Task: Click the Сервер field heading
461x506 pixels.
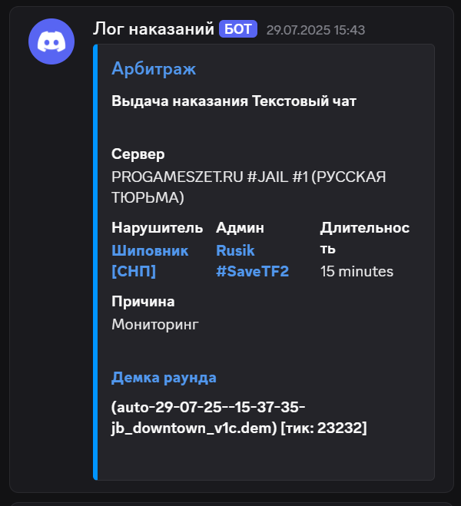Action: [x=138, y=154]
